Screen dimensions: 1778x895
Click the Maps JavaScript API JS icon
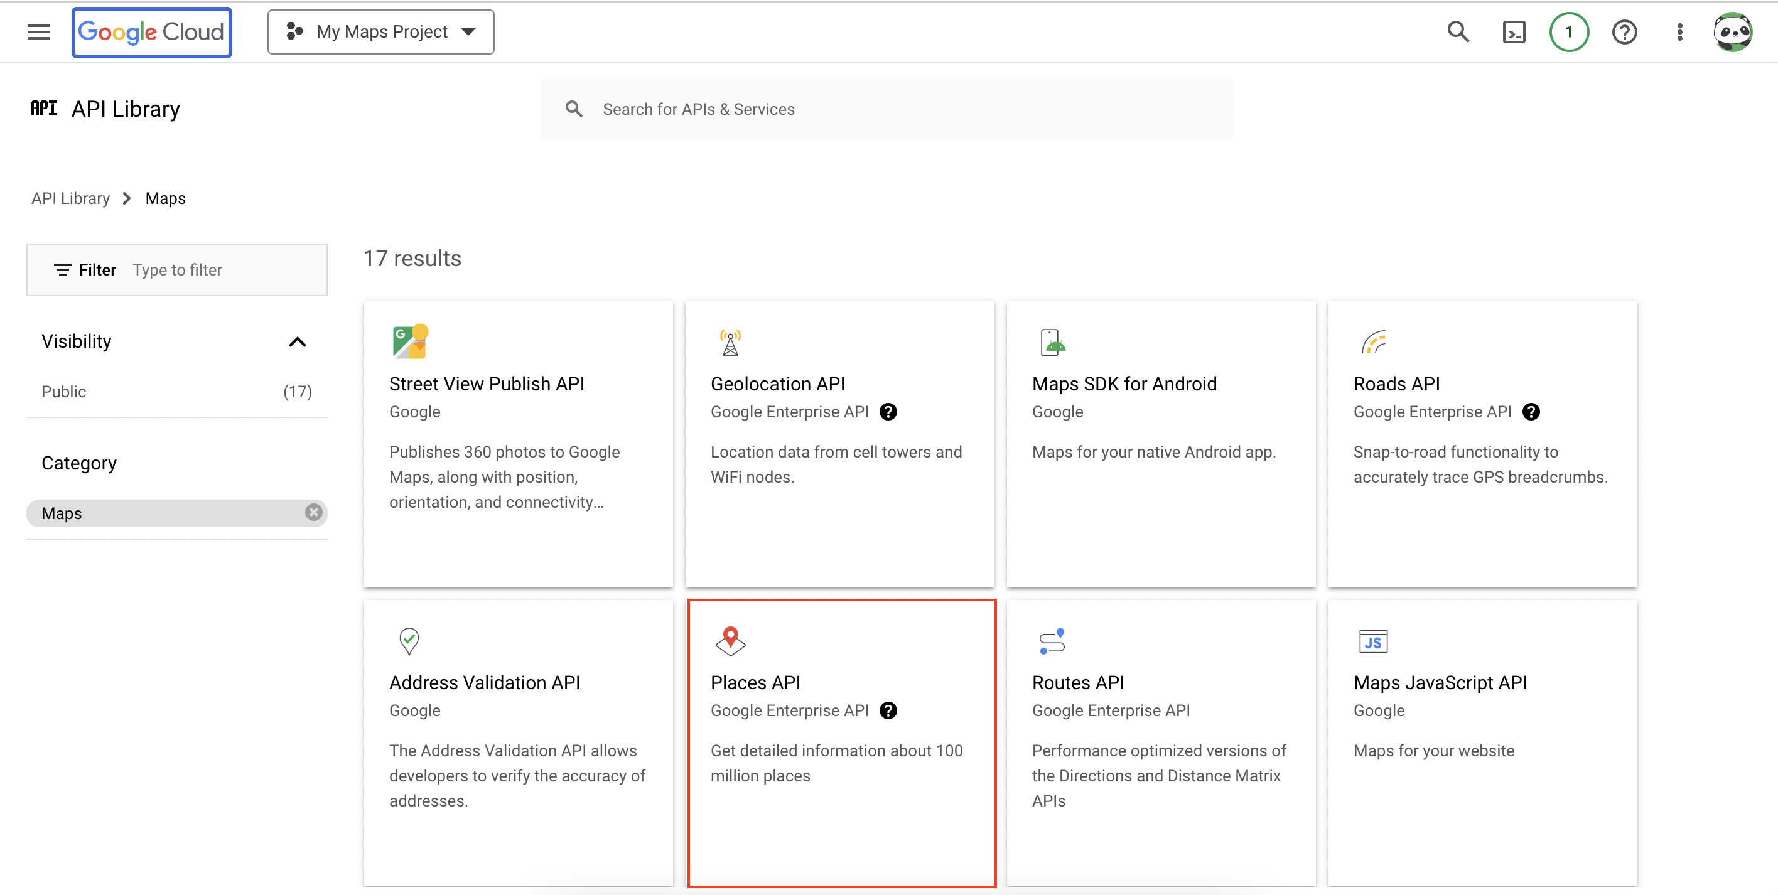click(x=1373, y=641)
